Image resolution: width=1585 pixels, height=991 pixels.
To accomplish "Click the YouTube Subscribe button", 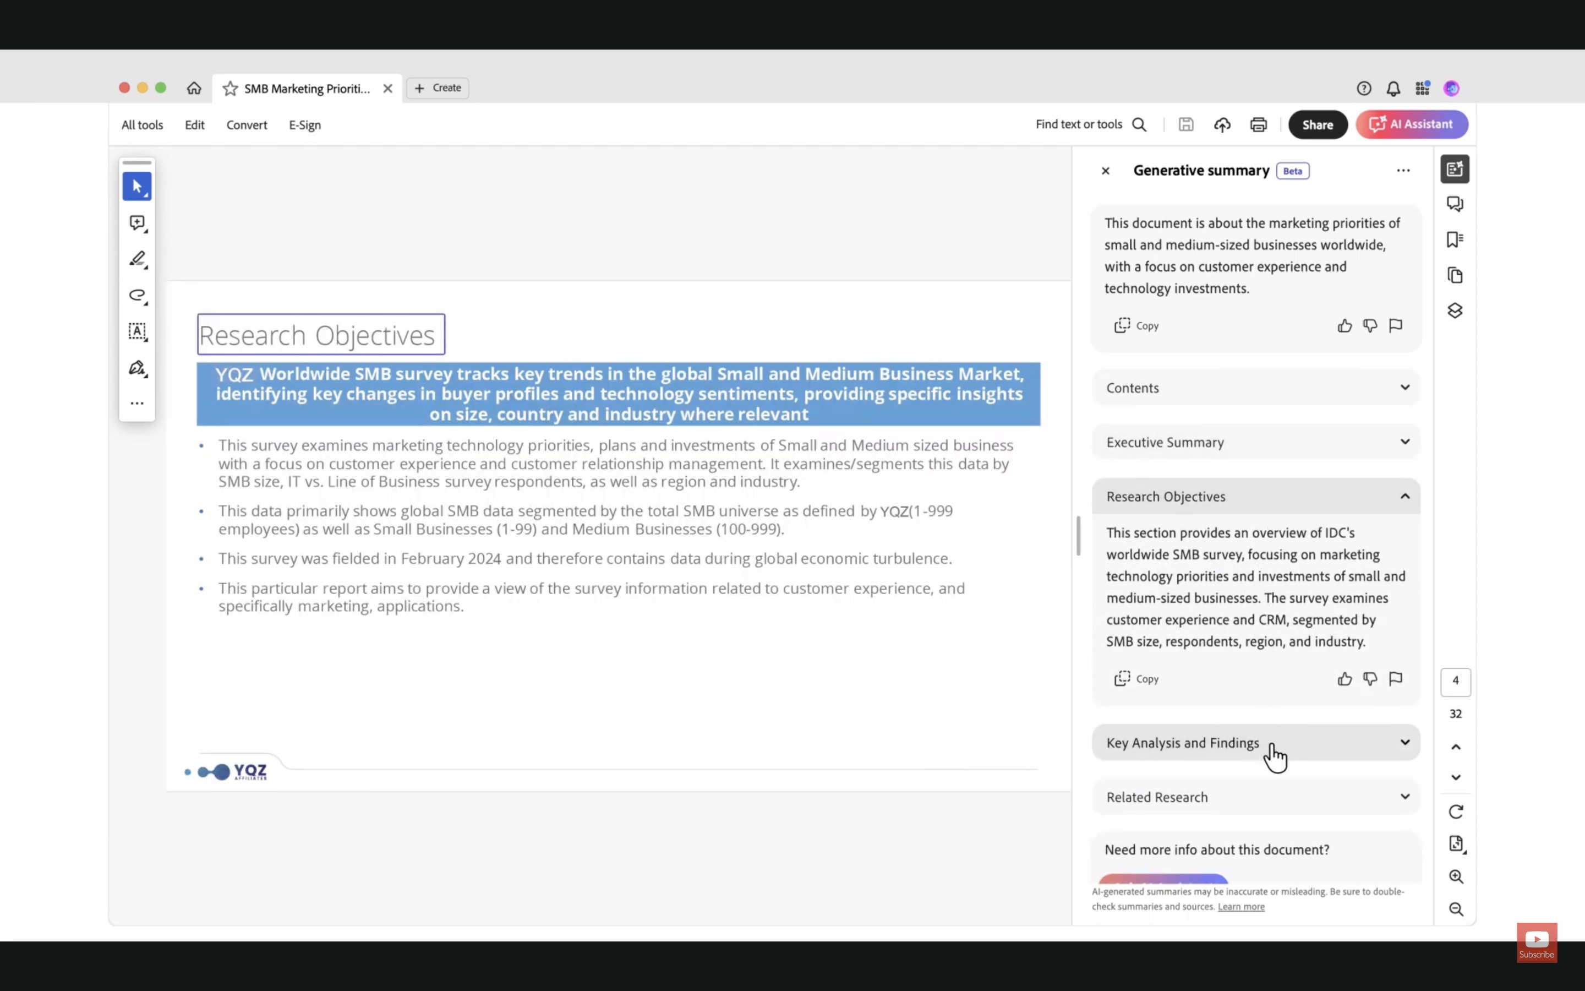I will click(1537, 943).
